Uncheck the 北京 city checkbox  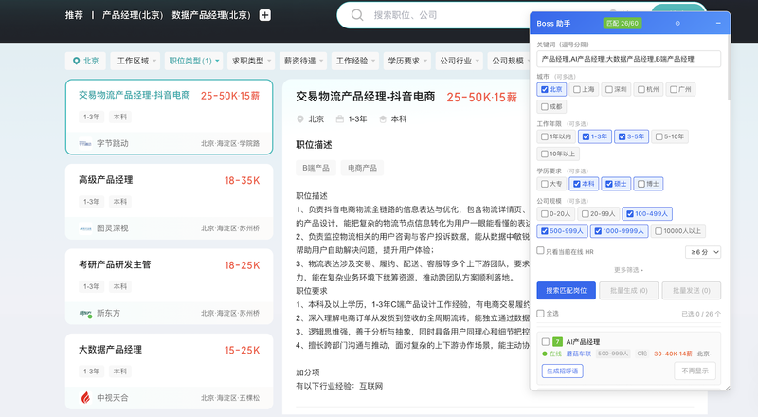545,89
